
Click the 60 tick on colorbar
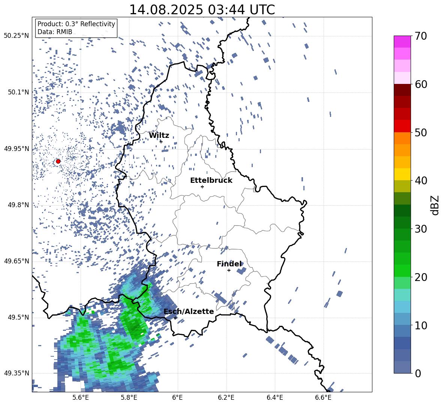tap(421, 84)
